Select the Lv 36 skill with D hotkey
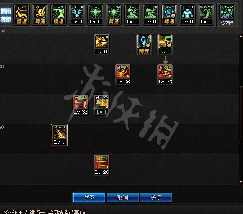Viewport: 243px width, 214px height. coord(165,75)
